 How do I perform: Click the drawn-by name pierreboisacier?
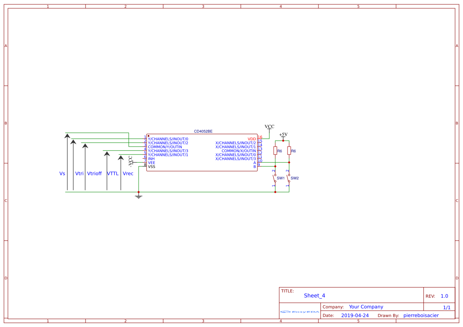click(421, 315)
